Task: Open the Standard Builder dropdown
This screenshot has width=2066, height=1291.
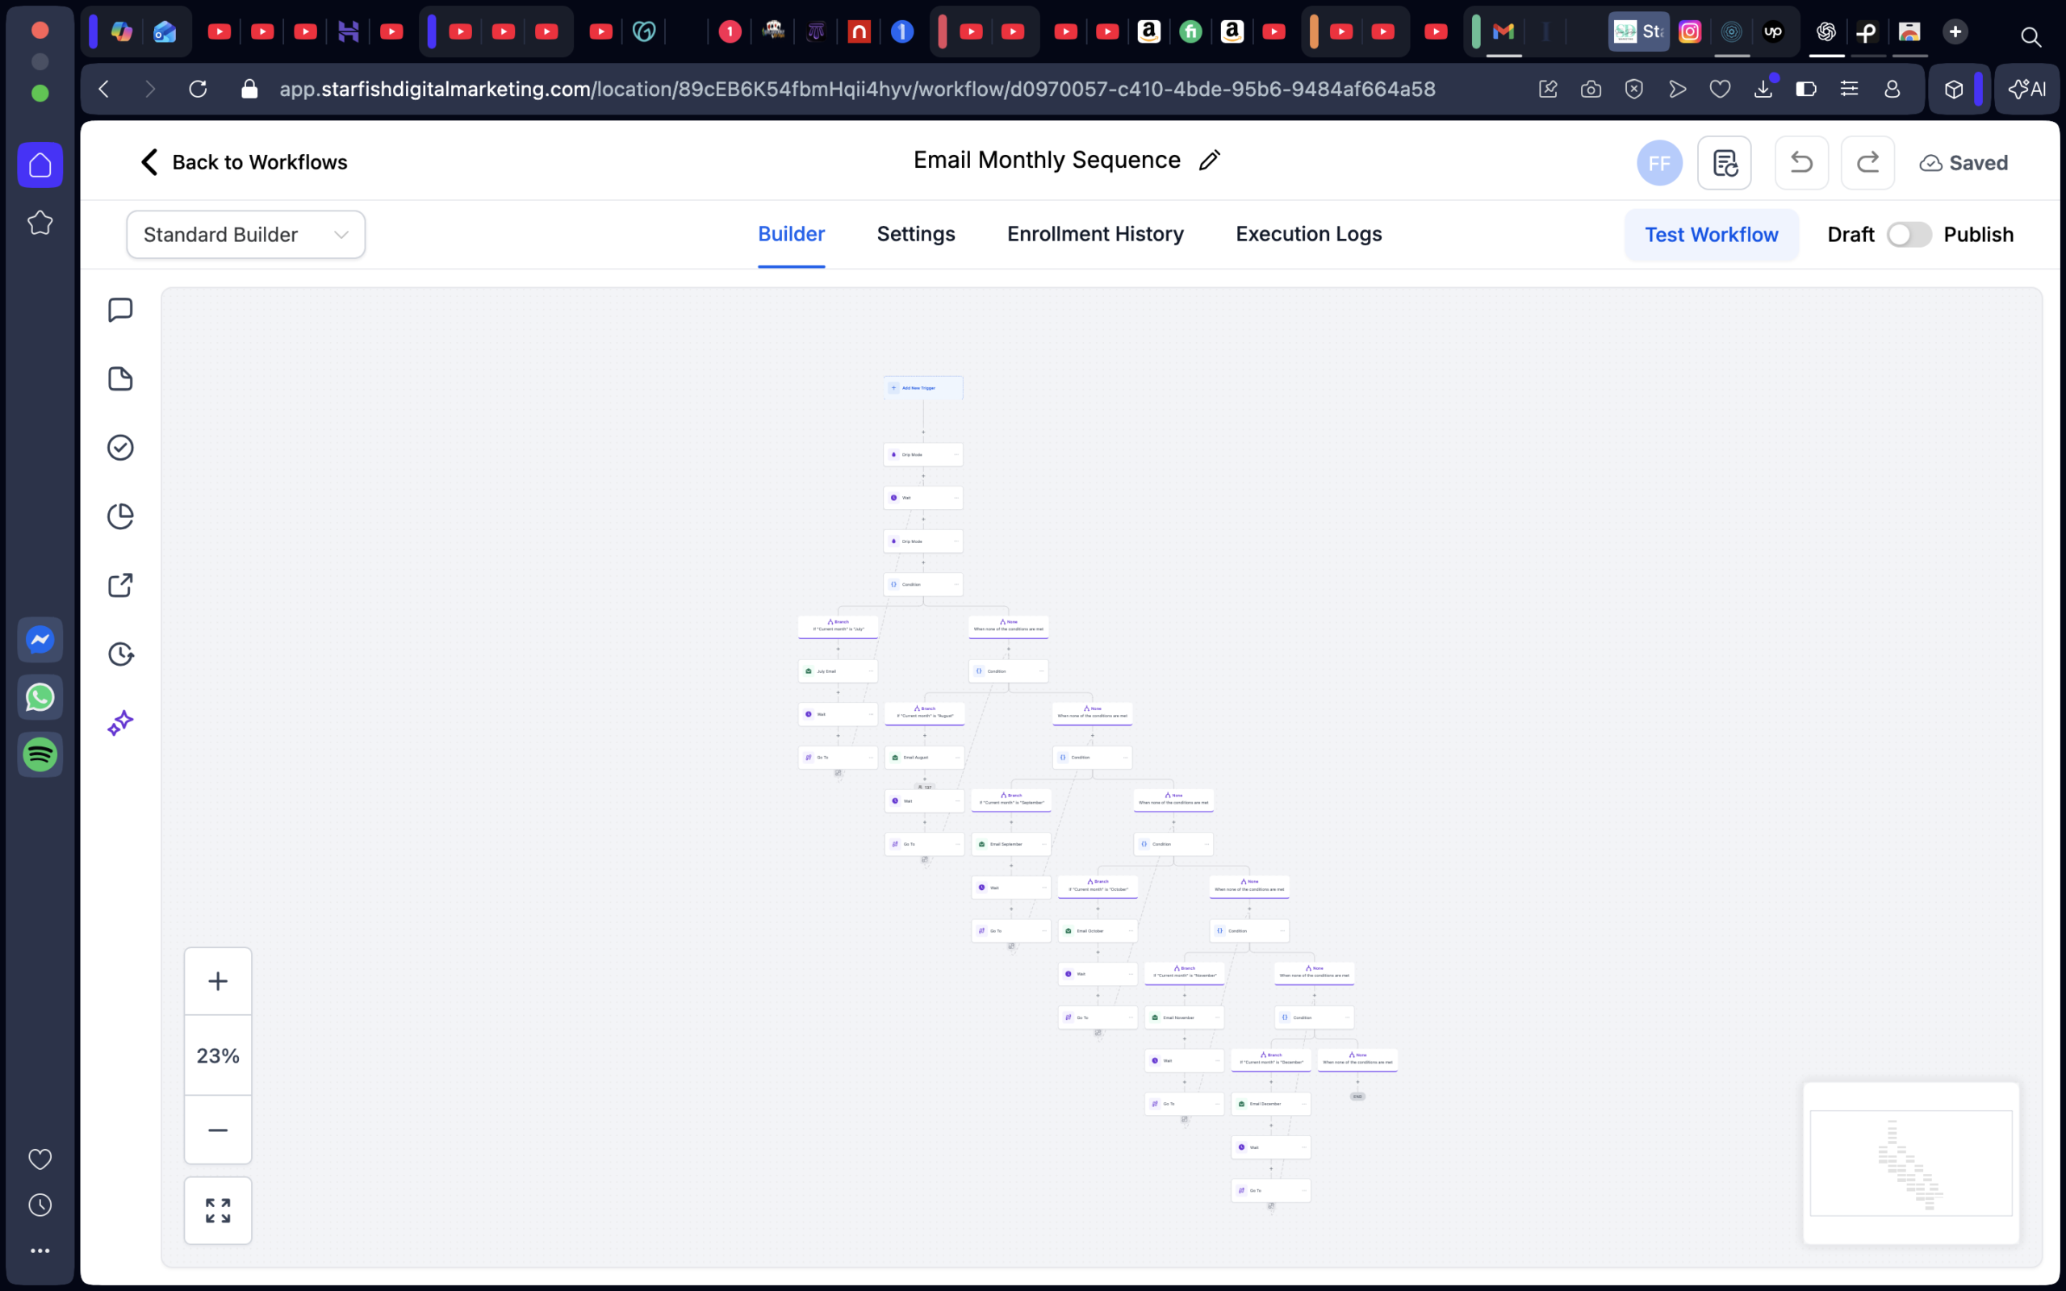Action: (246, 235)
